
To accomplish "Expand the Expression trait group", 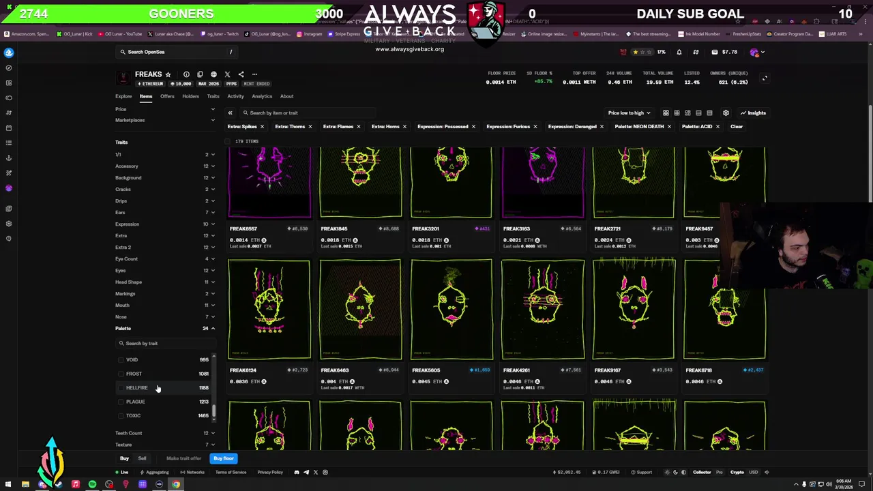I will 165,224.
